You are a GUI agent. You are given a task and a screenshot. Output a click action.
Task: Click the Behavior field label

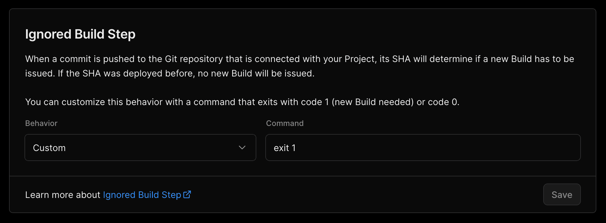pos(41,123)
